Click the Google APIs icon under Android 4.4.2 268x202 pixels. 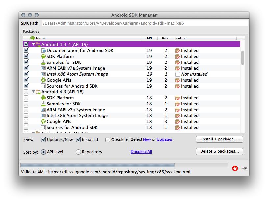[44, 80]
